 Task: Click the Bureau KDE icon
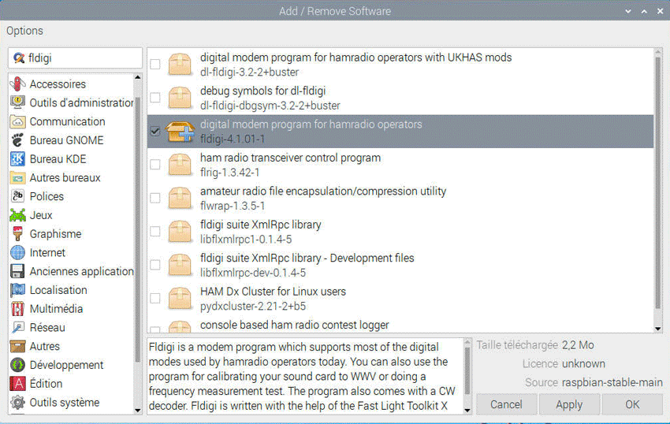tap(17, 159)
